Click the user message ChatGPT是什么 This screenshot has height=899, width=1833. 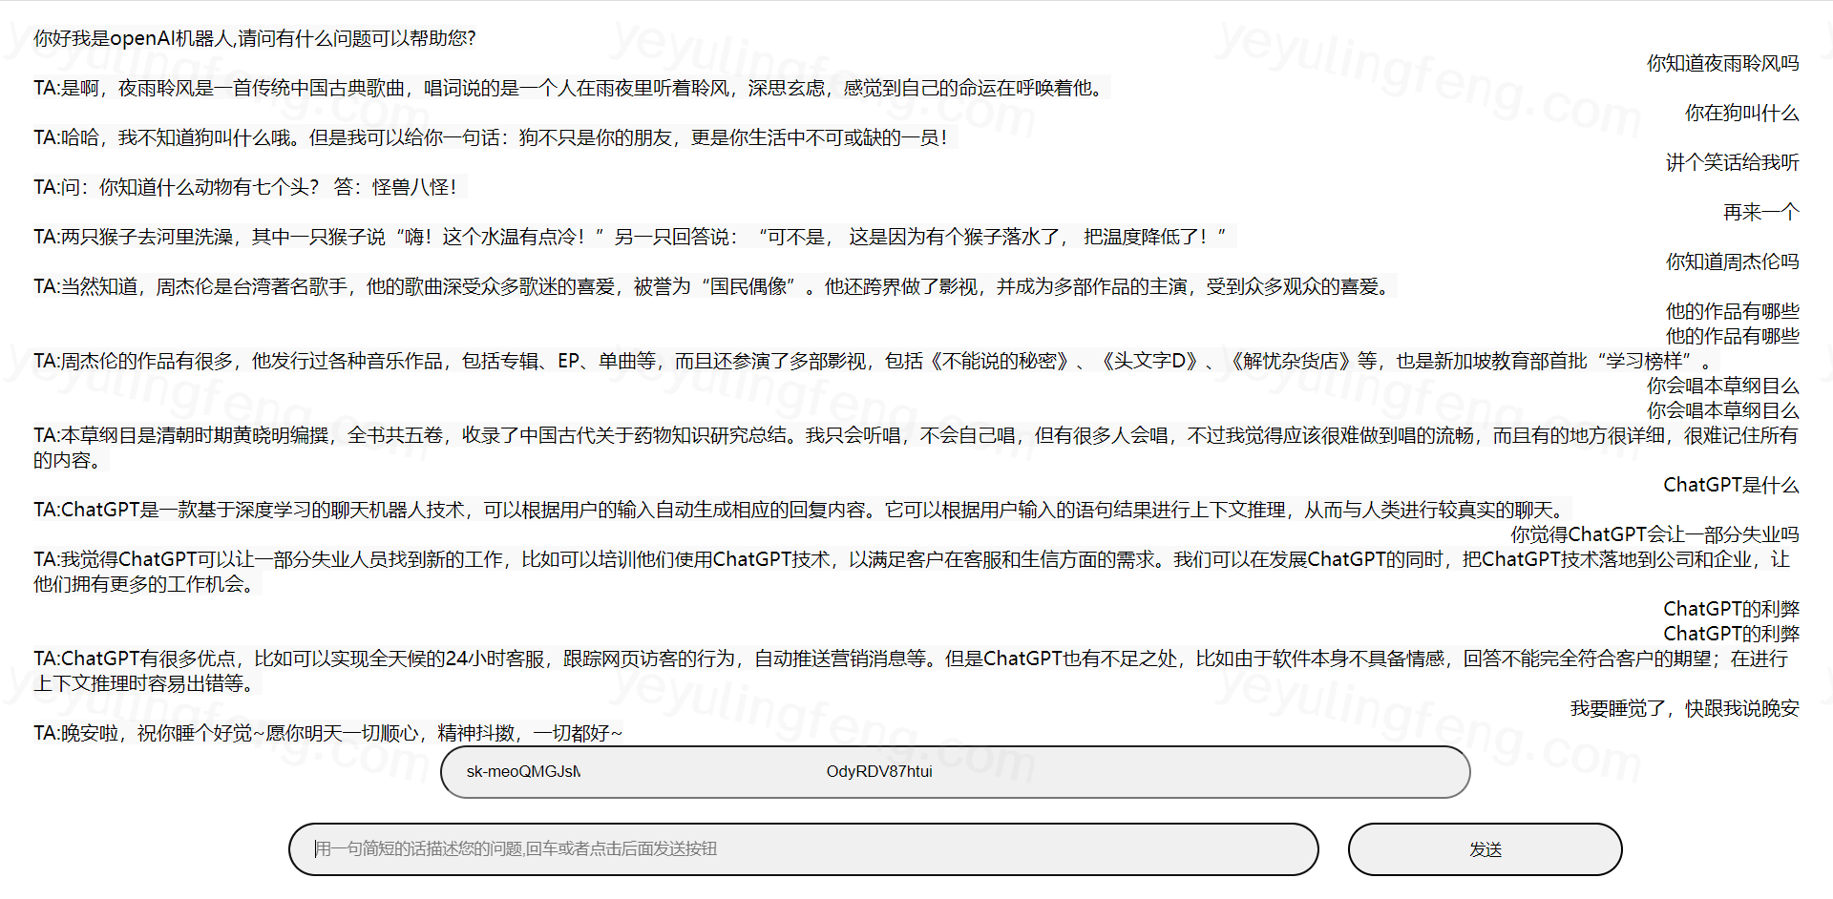click(x=1731, y=485)
